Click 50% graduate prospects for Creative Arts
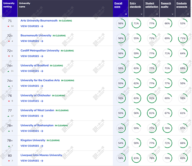This screenshot has height=166, width=192. [x=183, y=83]
